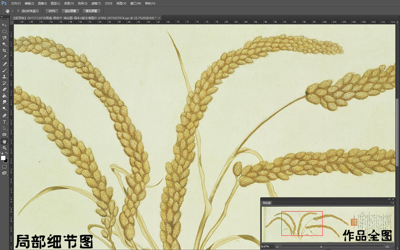Select the Horizontal Type tool
This screenshot has width=400, height=250.
(4, 122)
